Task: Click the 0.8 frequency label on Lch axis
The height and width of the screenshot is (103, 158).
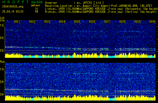Action: pos(2,50)
